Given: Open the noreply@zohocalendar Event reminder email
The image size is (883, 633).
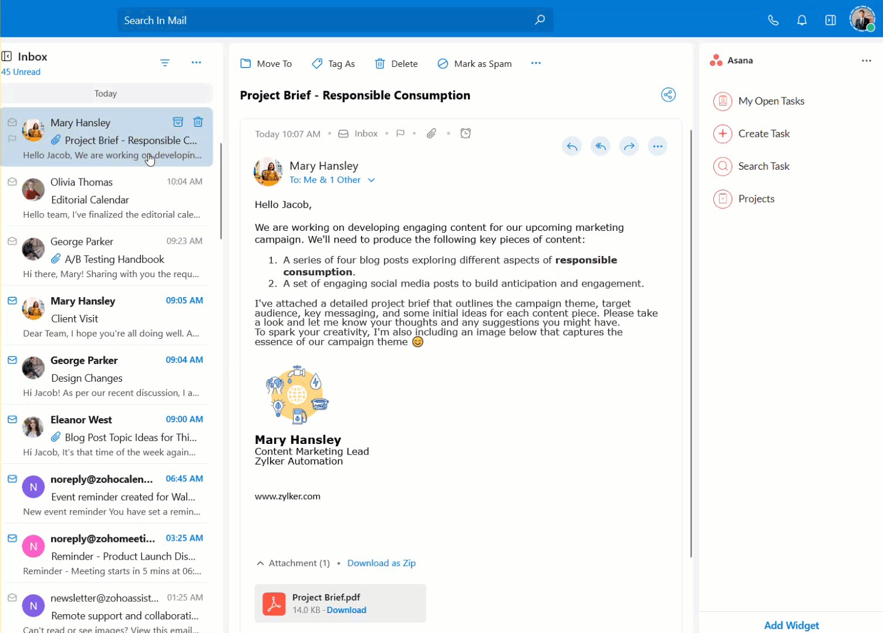Looking at the screenshot, I should click(106, 493).
